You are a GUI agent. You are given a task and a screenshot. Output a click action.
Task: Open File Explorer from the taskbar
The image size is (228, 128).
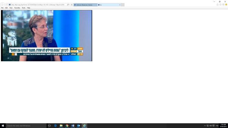coord(61,126)
